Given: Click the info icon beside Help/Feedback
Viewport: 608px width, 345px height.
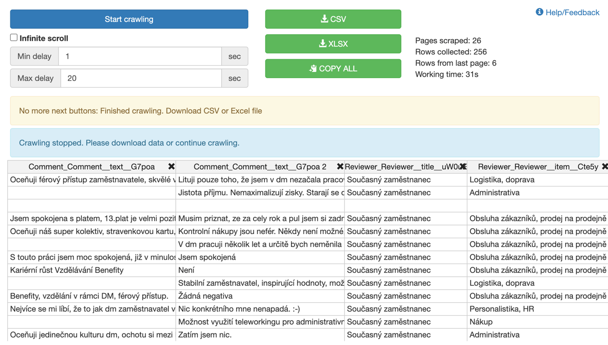Looking at the screenshot, I should pos(539,12).
